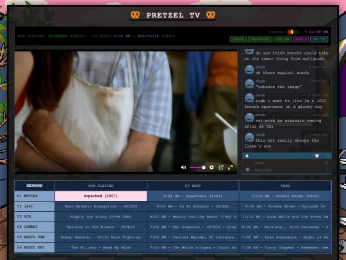Click the SYNC NOW button
Image resolution: width=346 pixels, height=260 pixels.
pos(283,39)
